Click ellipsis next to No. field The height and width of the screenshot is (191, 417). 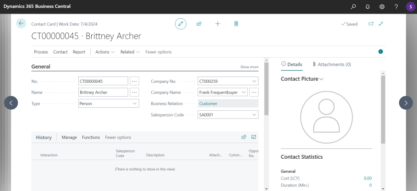[x=134, y=81]
